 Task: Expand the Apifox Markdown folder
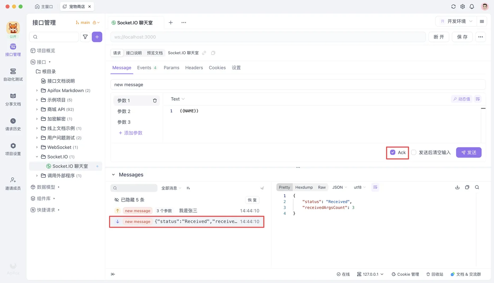(37, 91)
